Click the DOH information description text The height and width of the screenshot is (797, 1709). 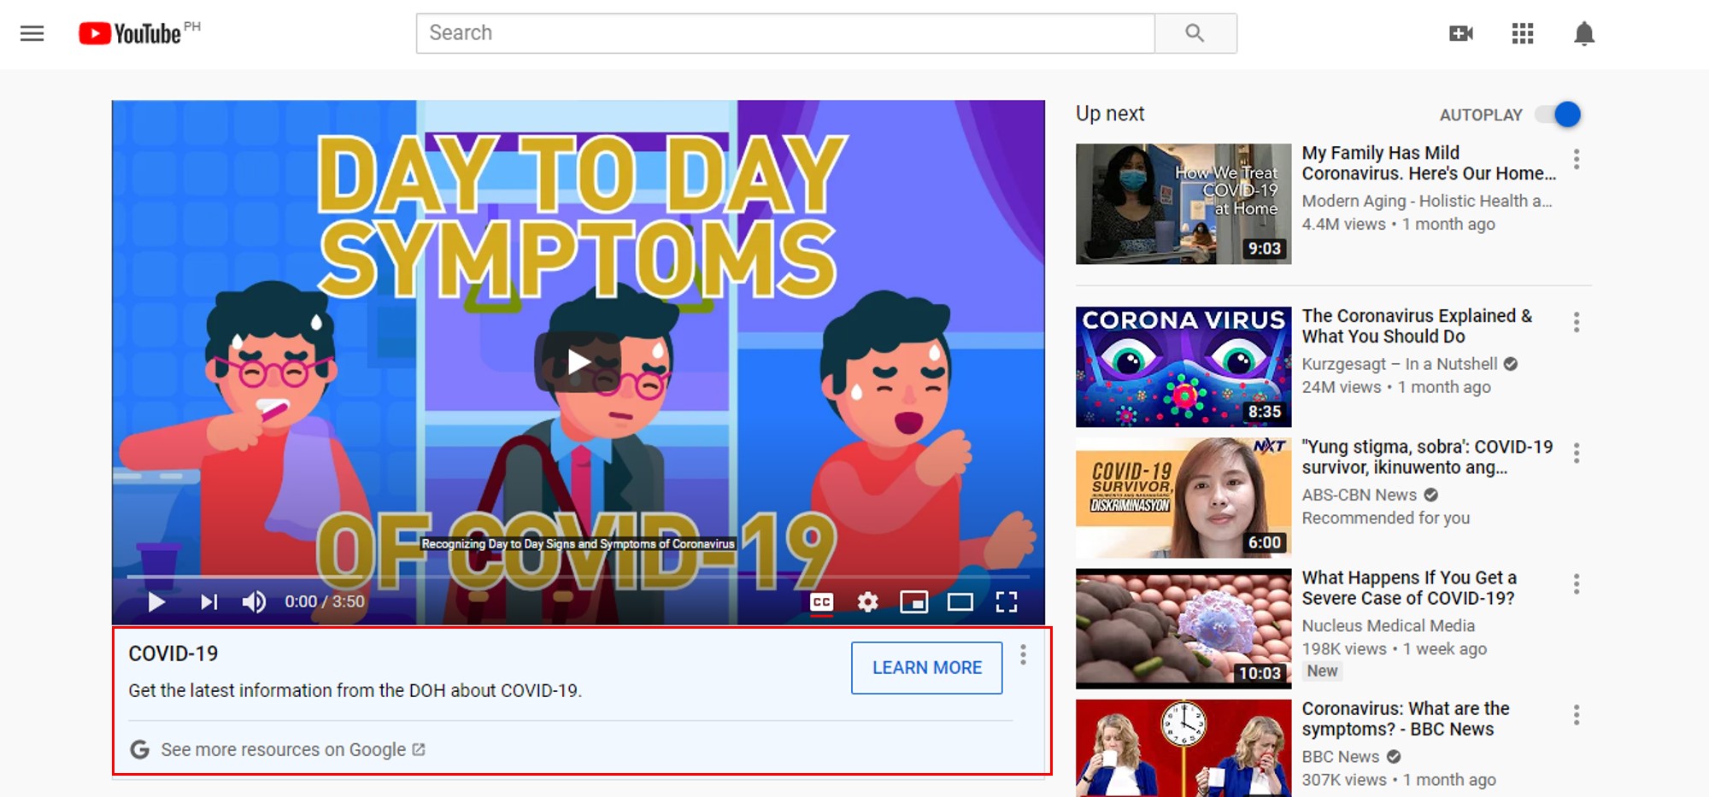355,690
